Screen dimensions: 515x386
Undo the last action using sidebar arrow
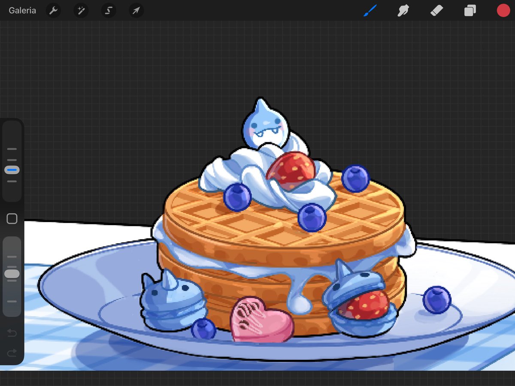coord(12,332)
